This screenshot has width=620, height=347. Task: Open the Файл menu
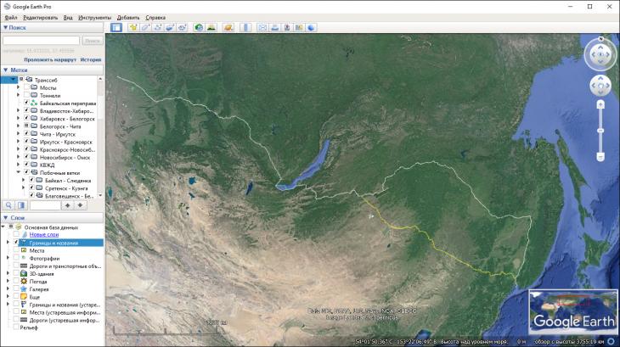(x=11, y=17)
